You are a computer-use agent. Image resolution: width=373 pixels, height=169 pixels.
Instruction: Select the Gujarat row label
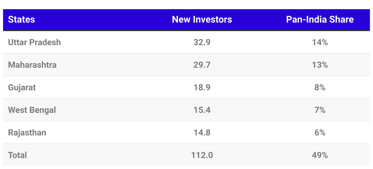[x=22, y=87]
